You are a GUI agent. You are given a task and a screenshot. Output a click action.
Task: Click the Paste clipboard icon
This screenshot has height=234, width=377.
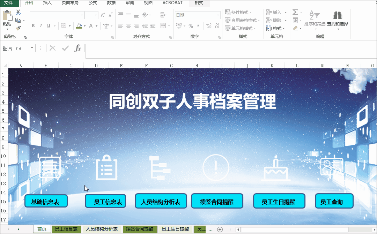[7, 16]
